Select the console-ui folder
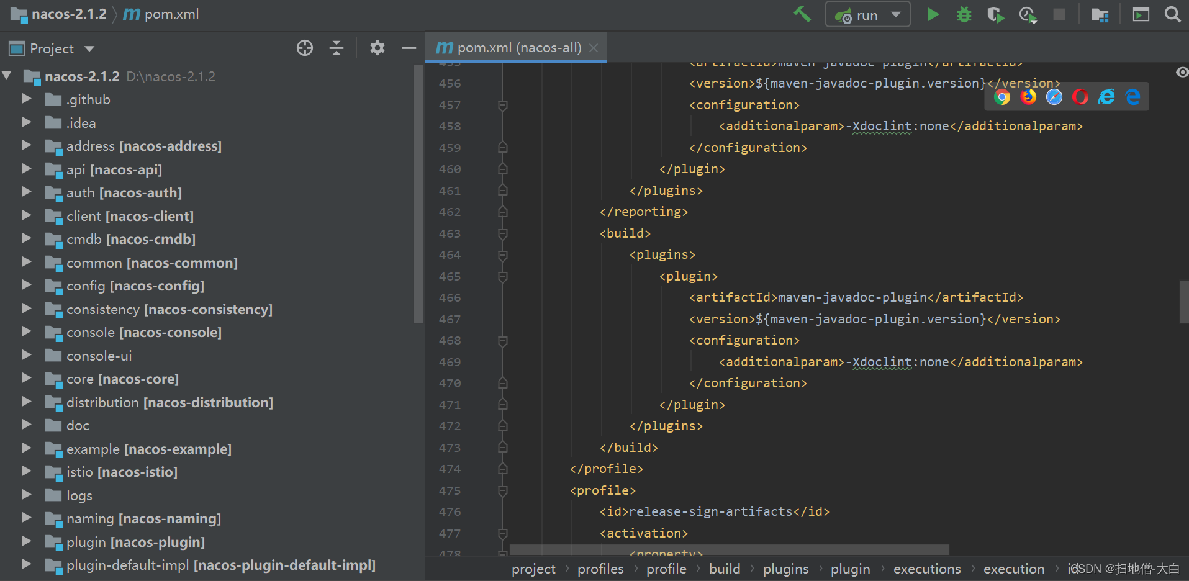 coord(99,356)
